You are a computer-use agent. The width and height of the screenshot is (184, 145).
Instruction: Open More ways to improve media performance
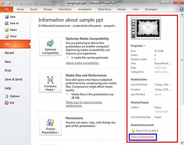coord(84,104)
